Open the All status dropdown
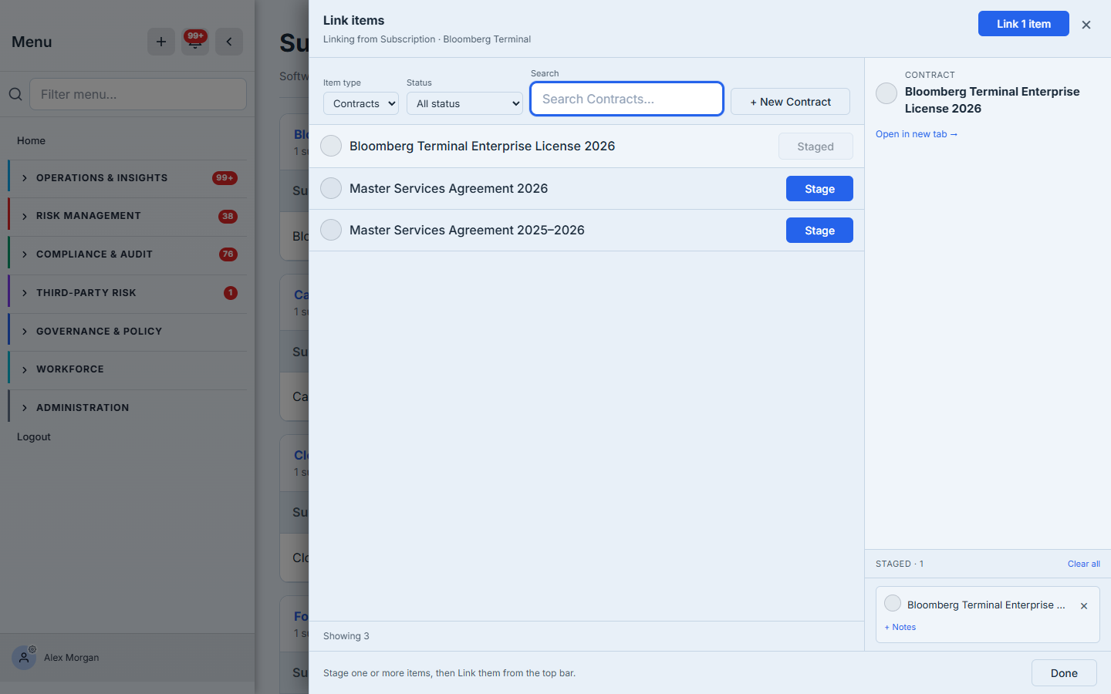1111x694 pixels. (464, 103)
